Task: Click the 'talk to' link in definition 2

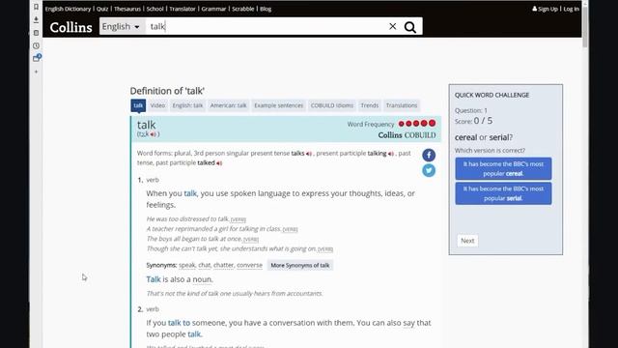Action: [179, 323]
